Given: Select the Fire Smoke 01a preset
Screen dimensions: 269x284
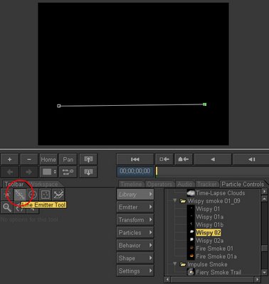Looking at the screenshot, I should pos(216,256).
